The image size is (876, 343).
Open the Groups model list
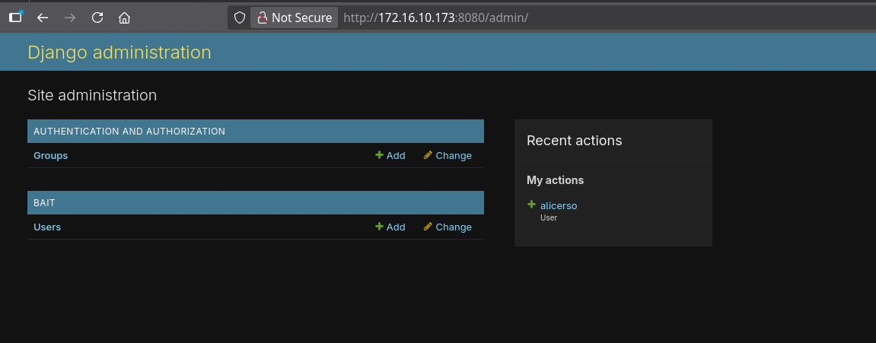[50, 156]
